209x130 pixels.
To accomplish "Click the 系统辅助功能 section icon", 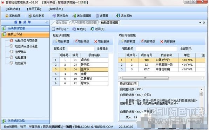I will tap(4, 121).
